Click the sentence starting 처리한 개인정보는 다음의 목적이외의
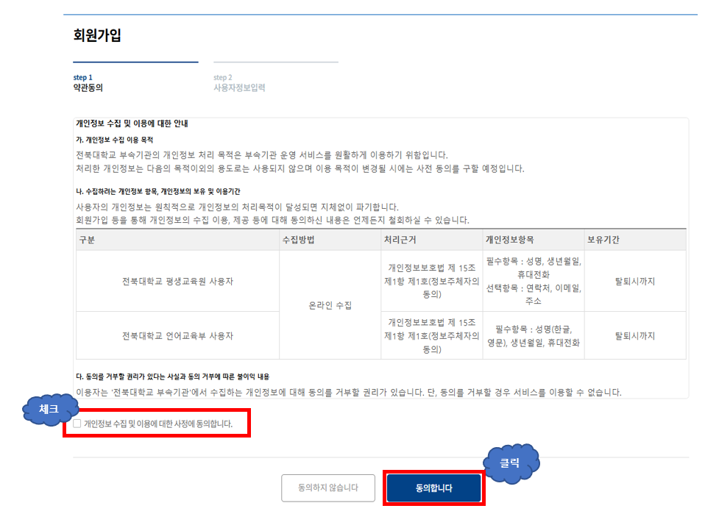705x514 pixels. (300, 169)
